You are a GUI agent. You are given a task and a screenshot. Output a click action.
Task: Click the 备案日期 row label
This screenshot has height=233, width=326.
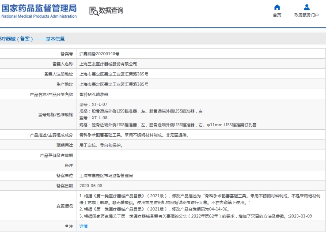tap(64, 186)
